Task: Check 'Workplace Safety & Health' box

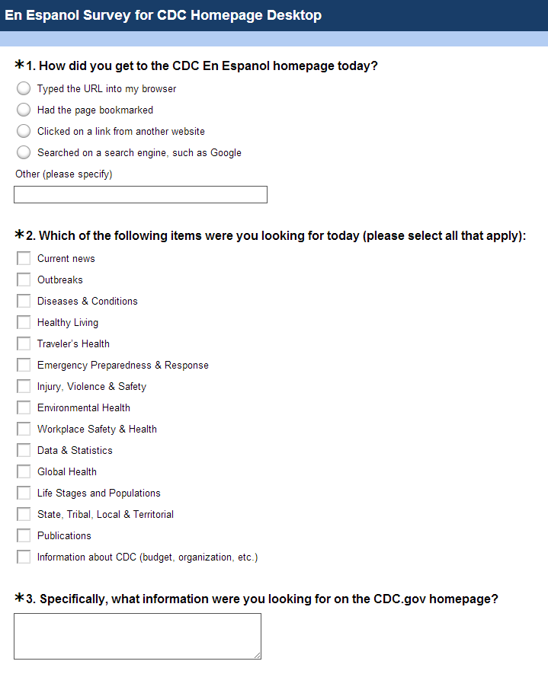Action: click(x=24, y=429)
